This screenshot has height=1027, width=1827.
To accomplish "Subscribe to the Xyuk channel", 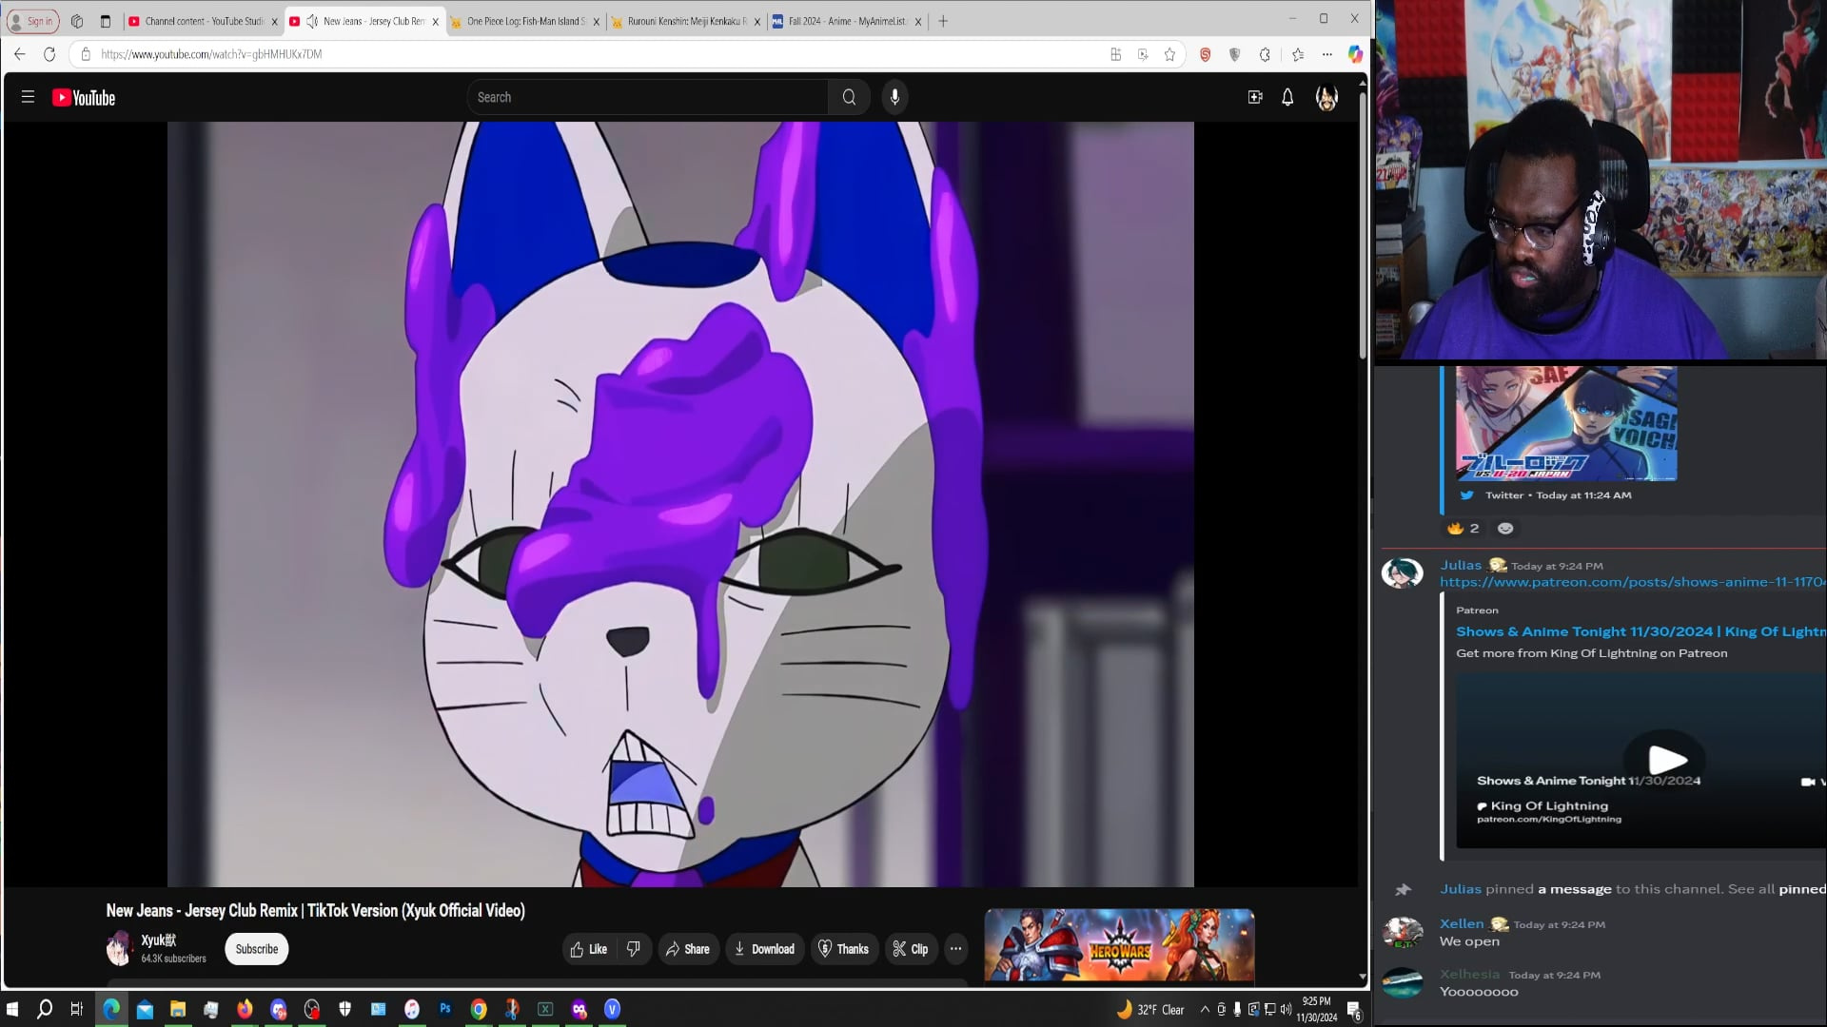I will click(x=257, y=949).
